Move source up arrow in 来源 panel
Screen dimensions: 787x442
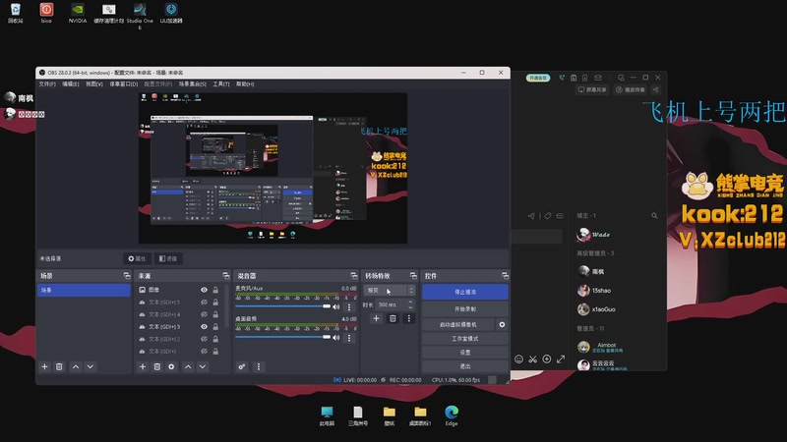pos(188,366)
